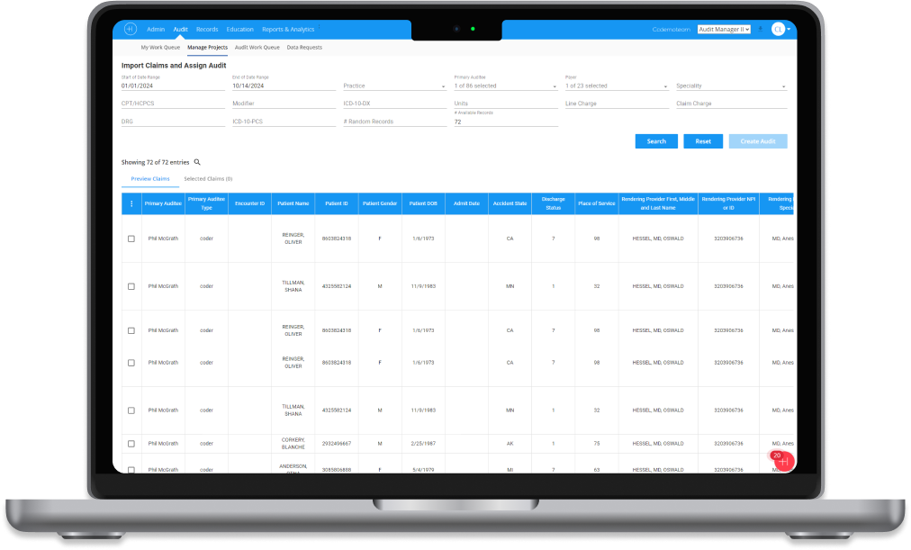Click the Codemoteam logo text

pos(670,28)
